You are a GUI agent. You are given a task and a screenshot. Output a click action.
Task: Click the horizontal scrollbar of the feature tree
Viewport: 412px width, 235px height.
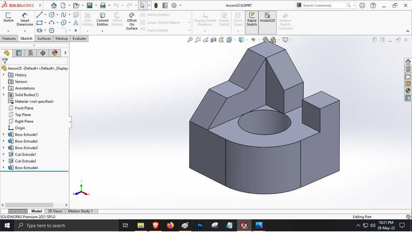pos(29,205)
